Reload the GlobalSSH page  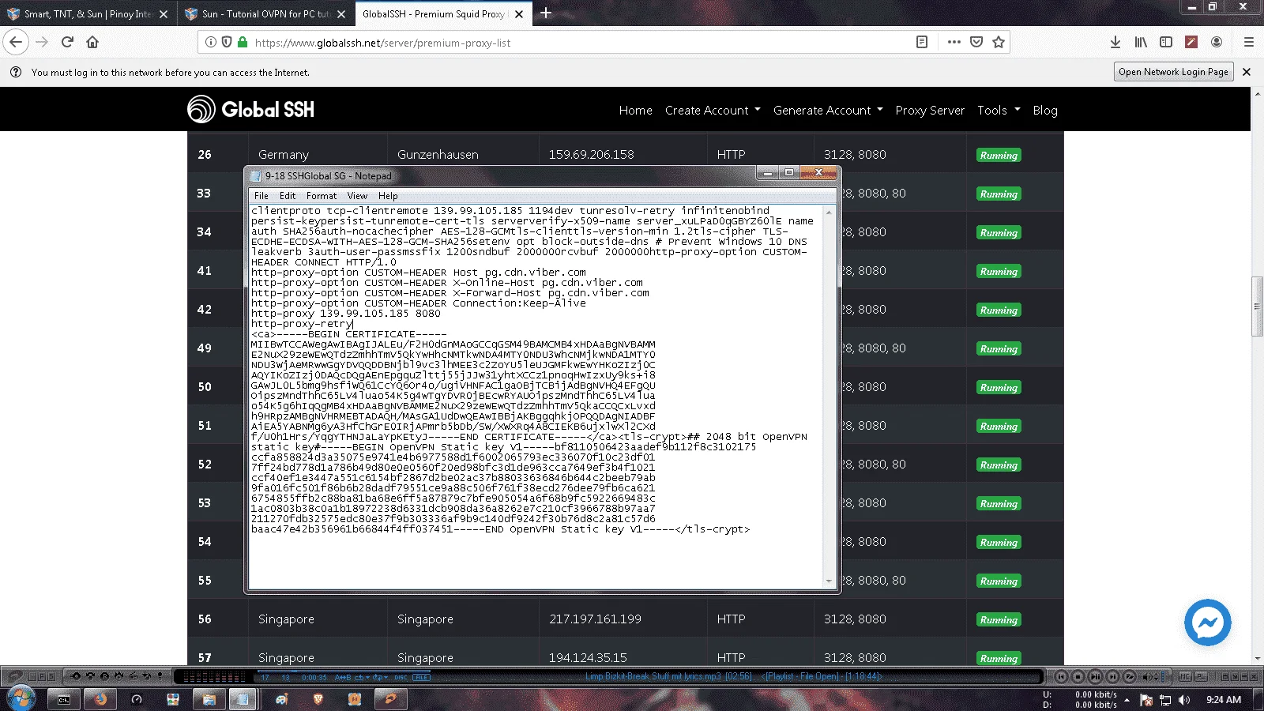(x=67, y=42)
